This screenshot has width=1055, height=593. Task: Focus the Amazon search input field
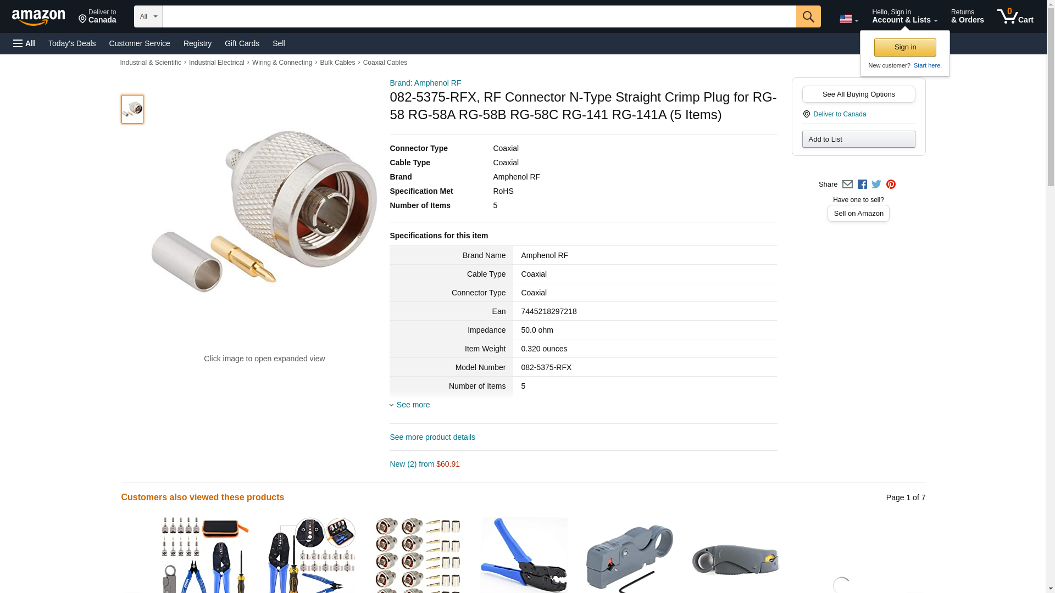point(479,16)
